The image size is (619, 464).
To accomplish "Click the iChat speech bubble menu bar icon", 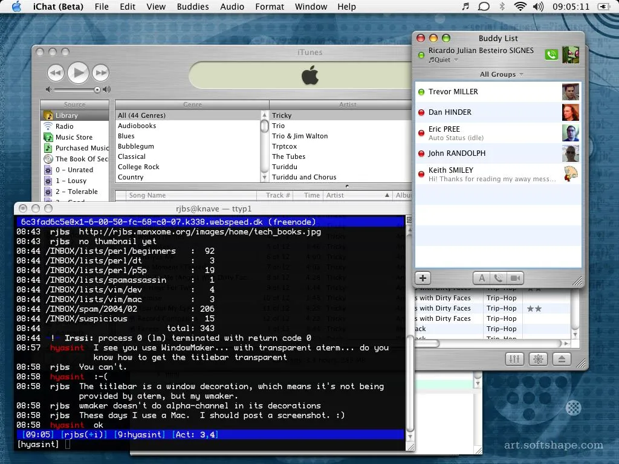I will click(x=484, y=7).
